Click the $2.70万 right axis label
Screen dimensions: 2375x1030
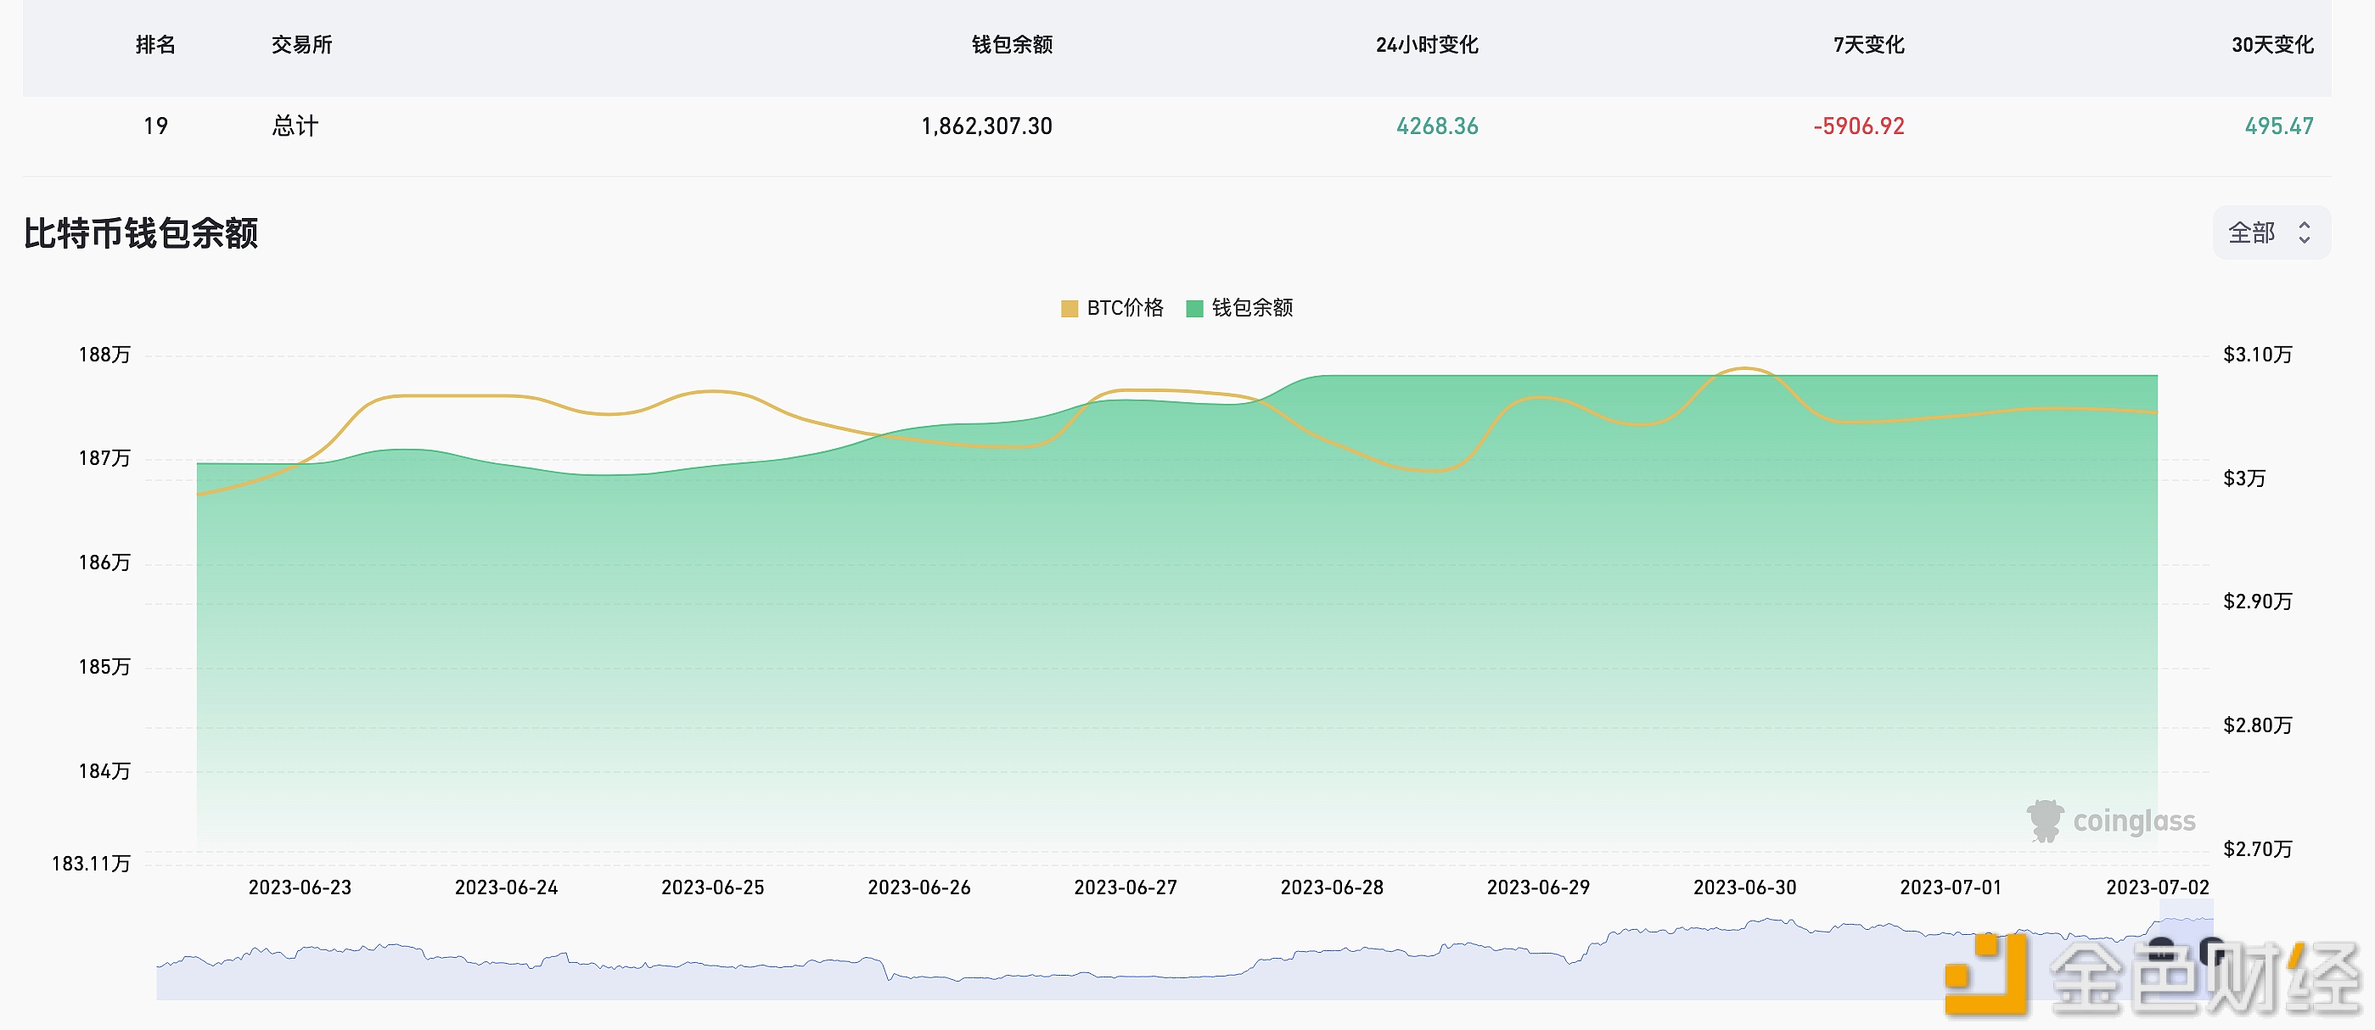pyautogui.click(x=2257, y=848)
